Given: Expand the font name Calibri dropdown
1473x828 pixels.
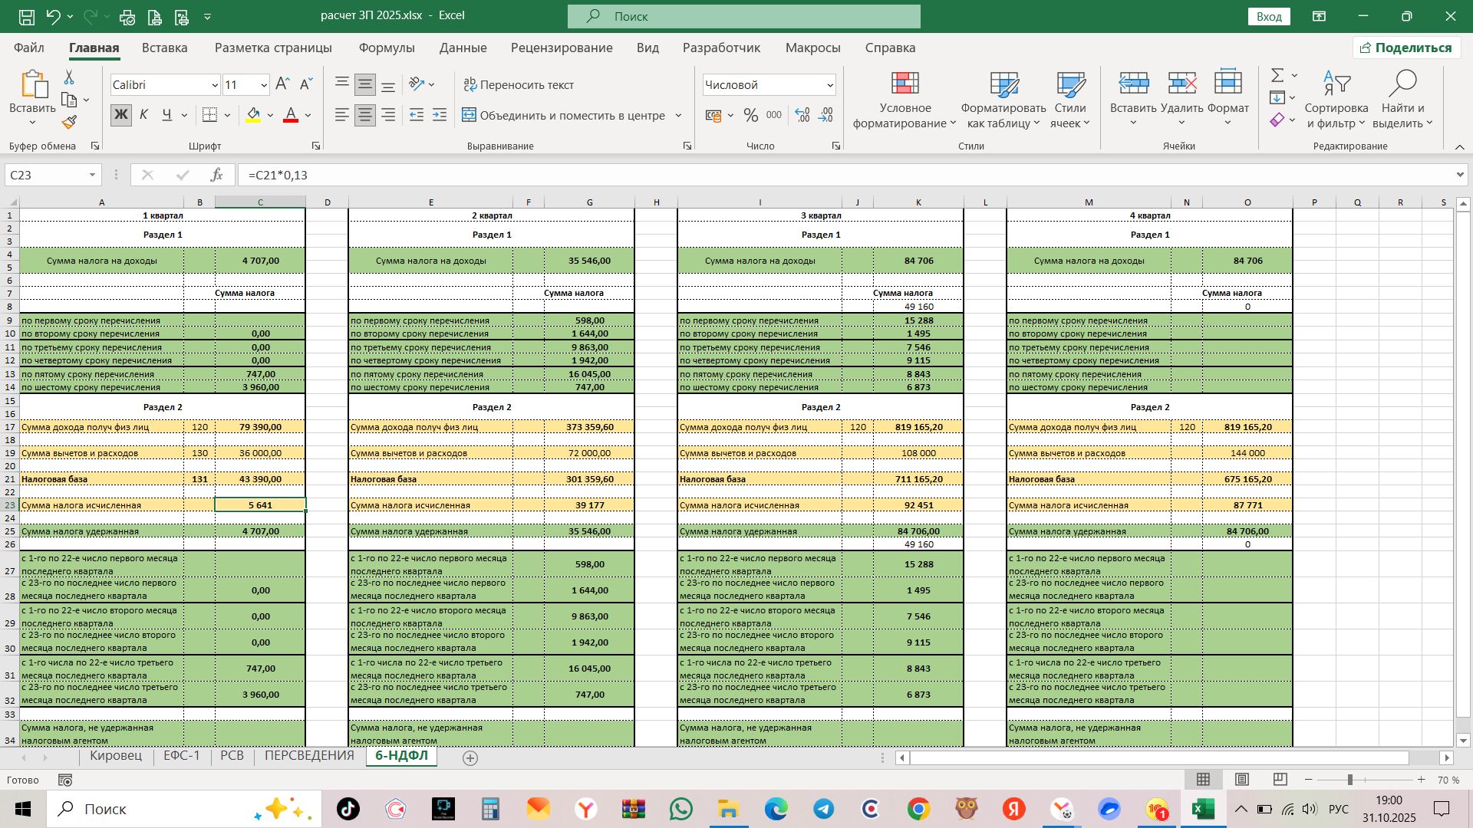Looking at the screenshot, I should pyautogui.click(x=215, y=85).
